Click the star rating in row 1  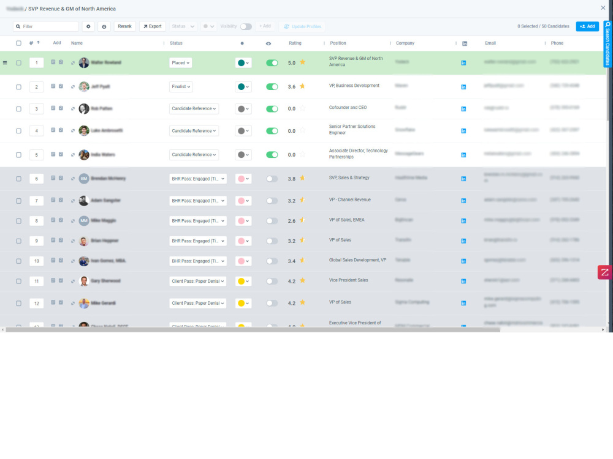coord(302,62)
